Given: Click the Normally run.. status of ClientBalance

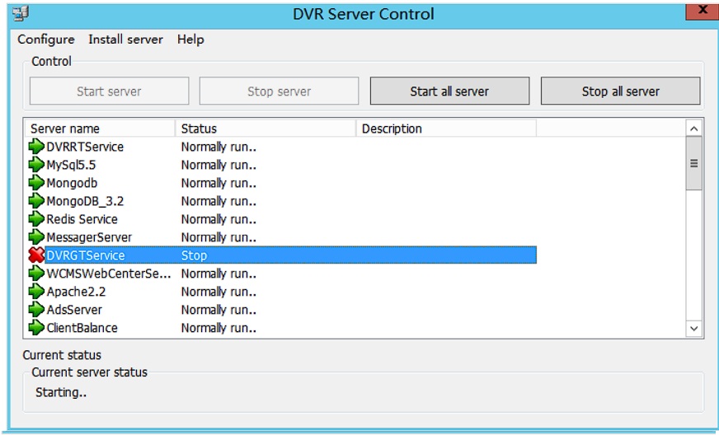Looking at the screenshot, I should click(x=219, y=328).
